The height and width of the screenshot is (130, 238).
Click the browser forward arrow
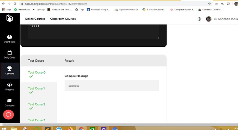point(9,4)
